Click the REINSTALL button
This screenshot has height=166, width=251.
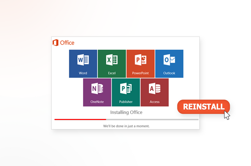[203, 107]
